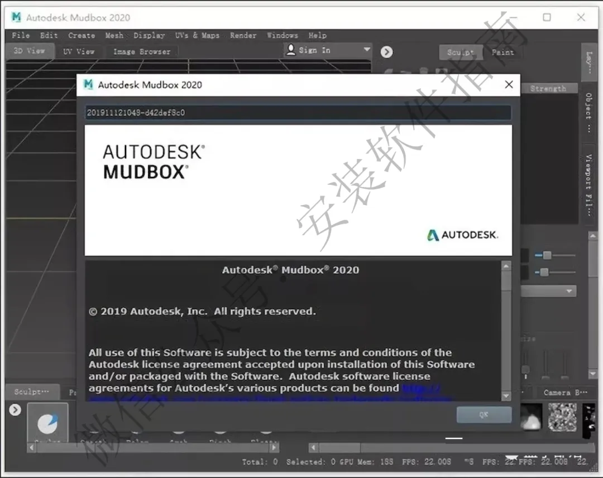
Task: Click the round arrow button beside Sign In
Action: point(386,52)
